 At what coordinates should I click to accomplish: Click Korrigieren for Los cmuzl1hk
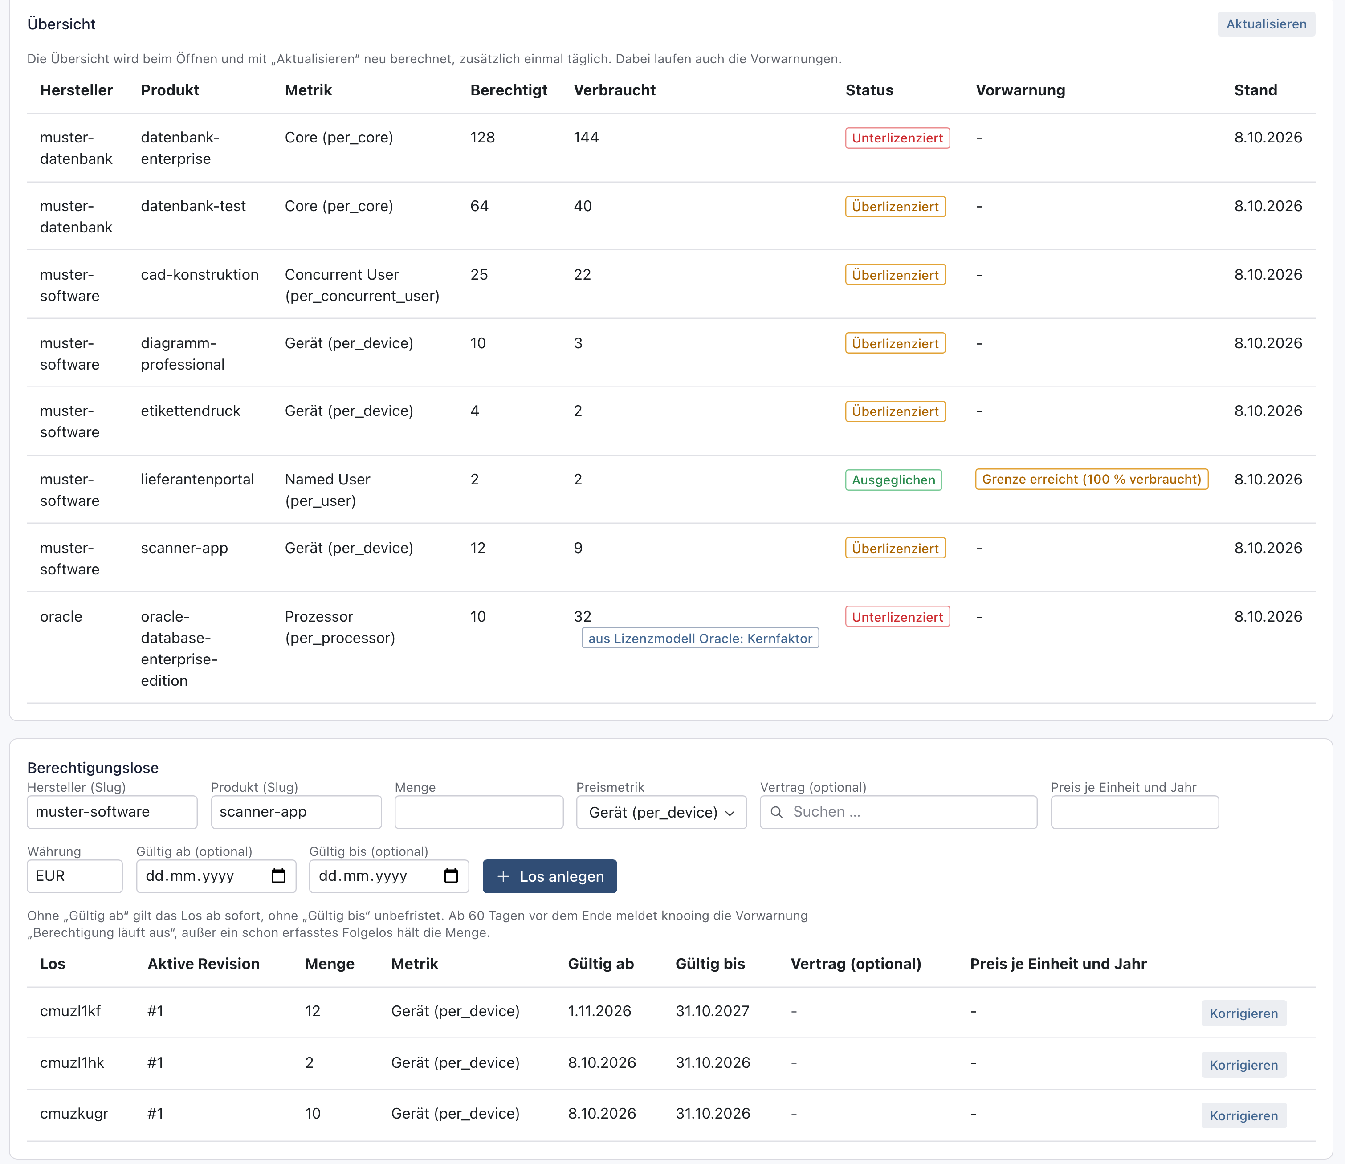[x=1243, y=1065]
